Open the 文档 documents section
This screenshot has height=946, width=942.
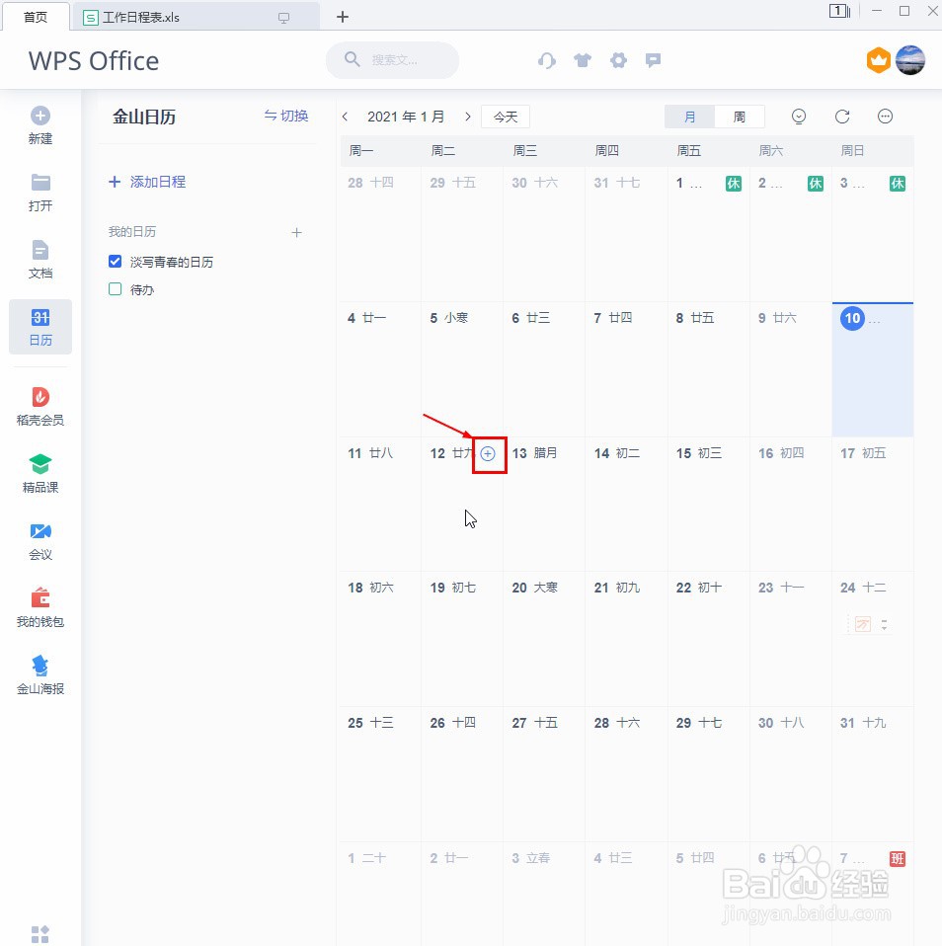(x=39, y=259)
